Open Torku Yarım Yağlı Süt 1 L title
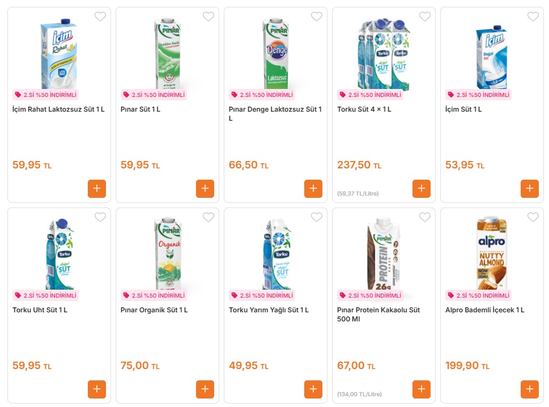Viewport: 549px width, 407px height. pyautogui.click(x=269, y=310)
